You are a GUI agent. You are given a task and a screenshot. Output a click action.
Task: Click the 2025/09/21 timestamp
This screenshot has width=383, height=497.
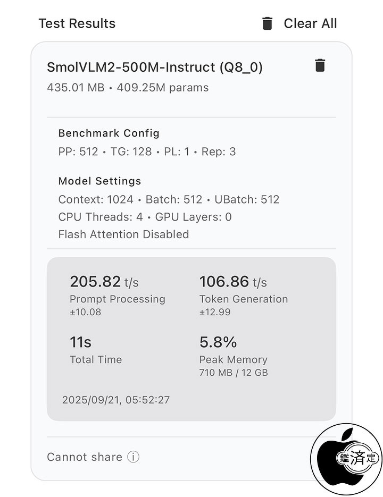click(116, 400)
